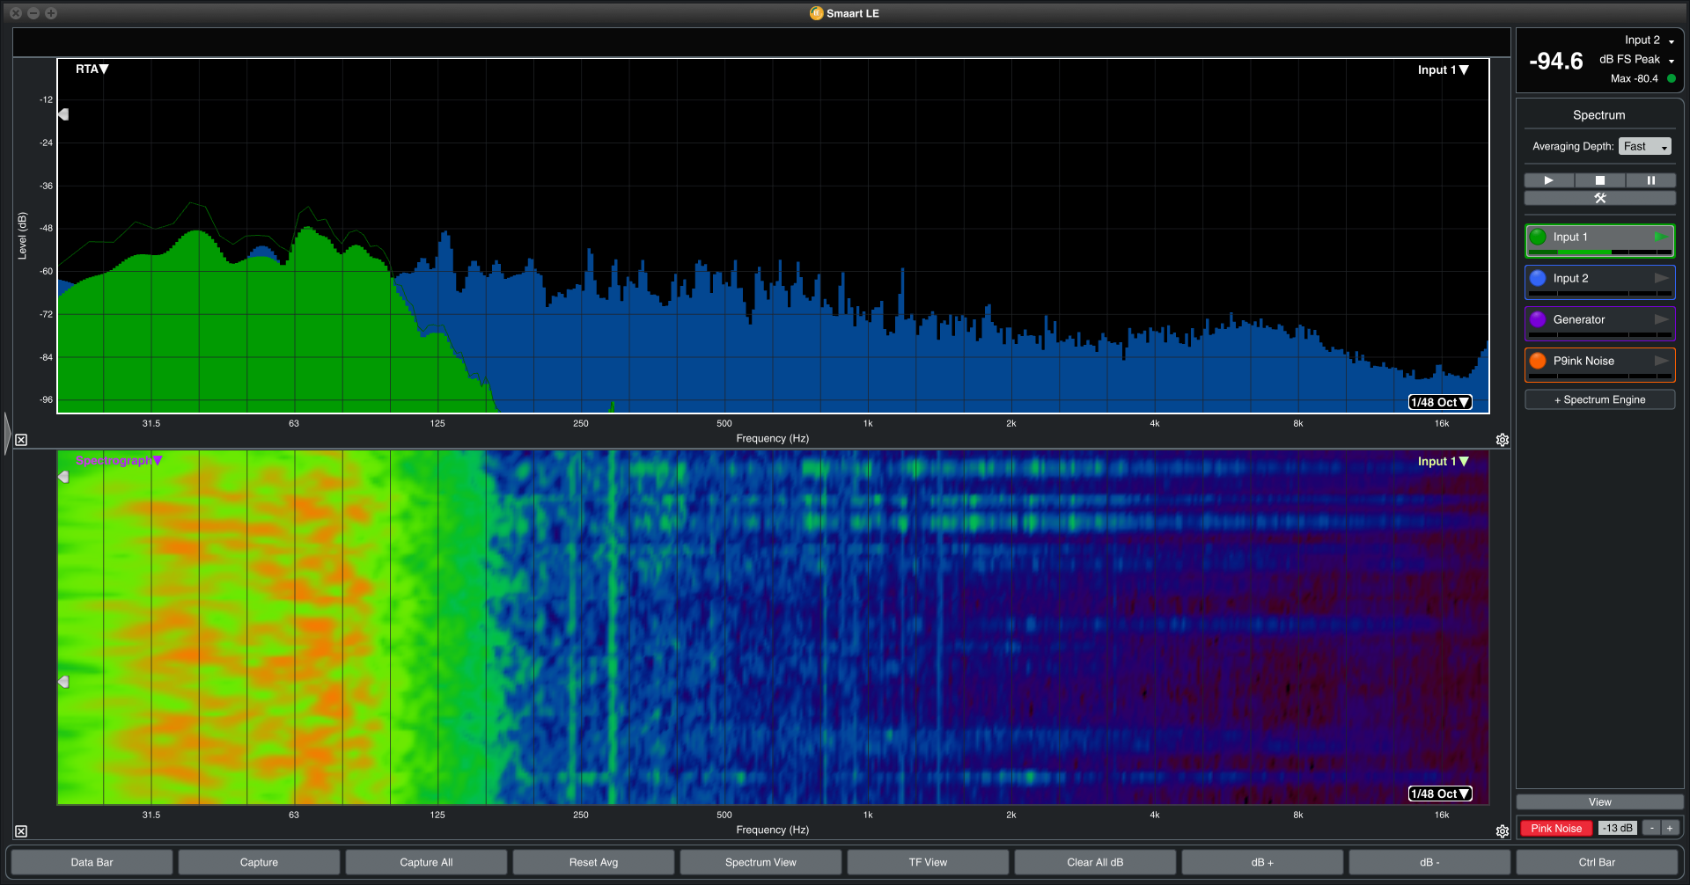
Task: Click the Capture button
Action: [259, 862]
